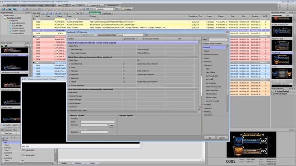296x166 pixels.
Task: Toggle the green Edit Enabled button
Action: (x=95, y=13)
